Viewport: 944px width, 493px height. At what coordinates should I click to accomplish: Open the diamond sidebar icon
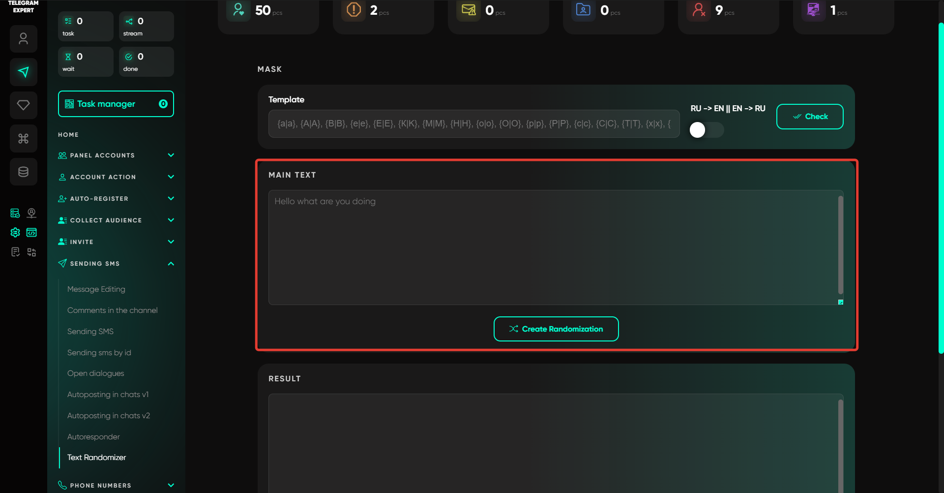click(x=23, y=105)
